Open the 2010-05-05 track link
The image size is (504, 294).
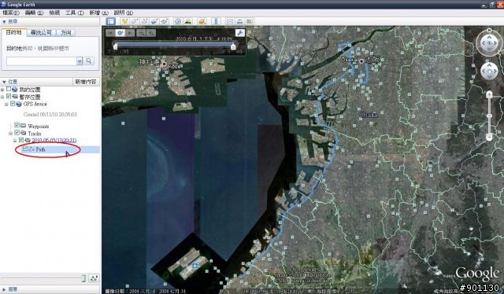54,140
